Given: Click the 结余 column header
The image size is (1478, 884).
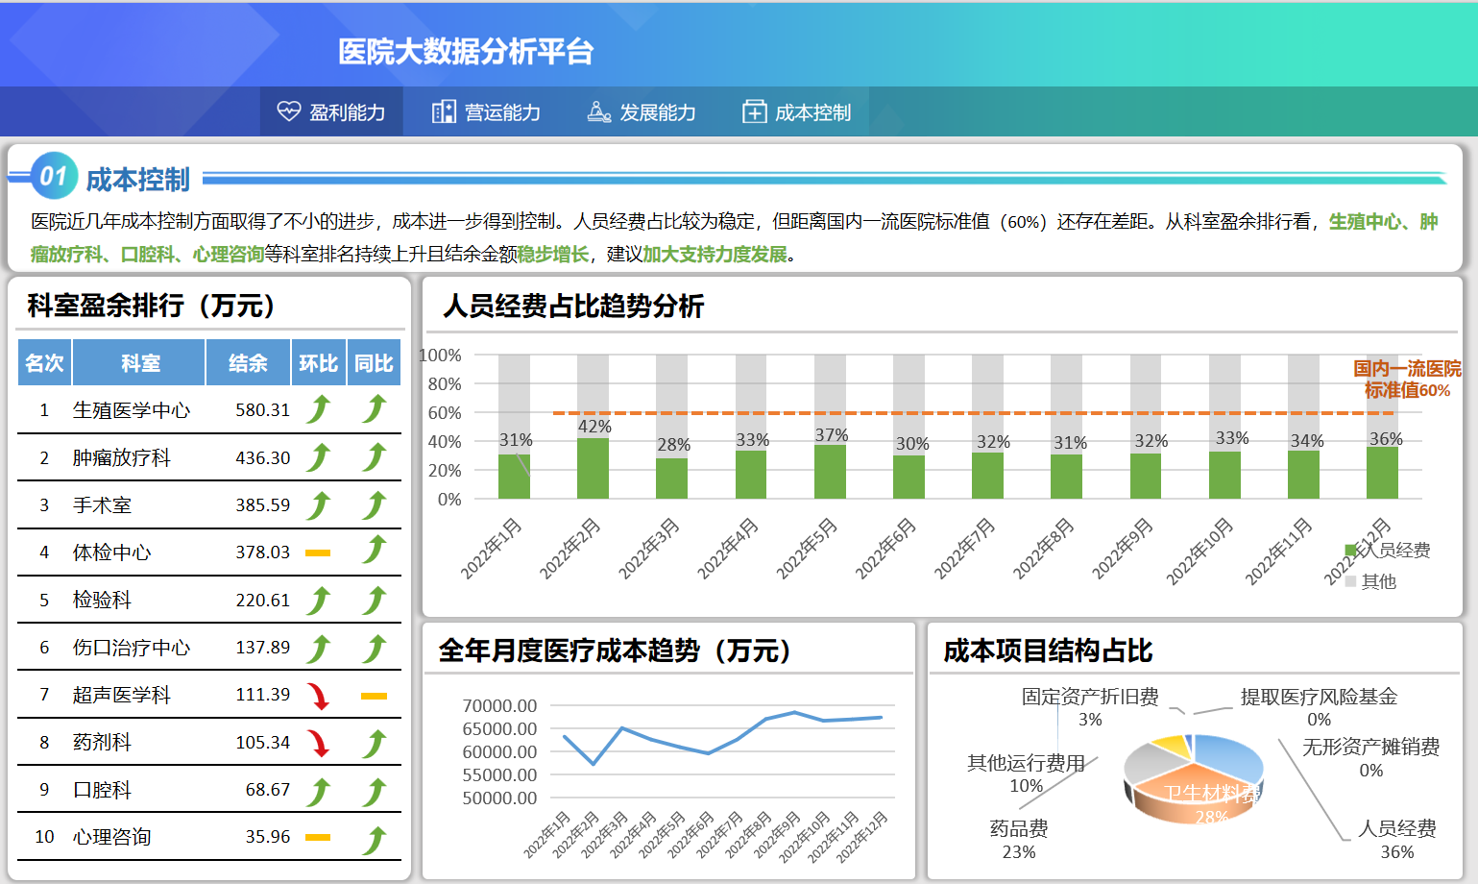Looking at the screenshot, I should pyautogui.click(x=248, y=363).
